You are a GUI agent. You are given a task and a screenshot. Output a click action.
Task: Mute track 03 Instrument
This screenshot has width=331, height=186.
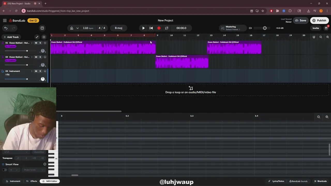coord(36,71)
